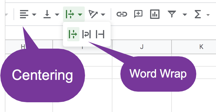Click the vertical align icon
The image size is (216, 112).
point(47,14)
